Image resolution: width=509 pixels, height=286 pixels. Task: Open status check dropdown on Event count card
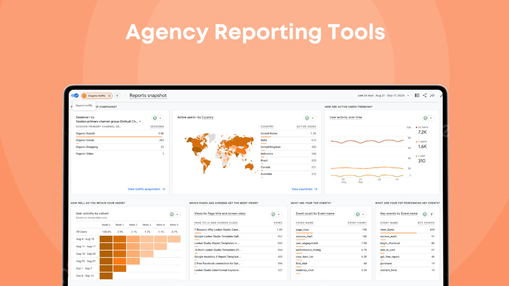[361, 214]
